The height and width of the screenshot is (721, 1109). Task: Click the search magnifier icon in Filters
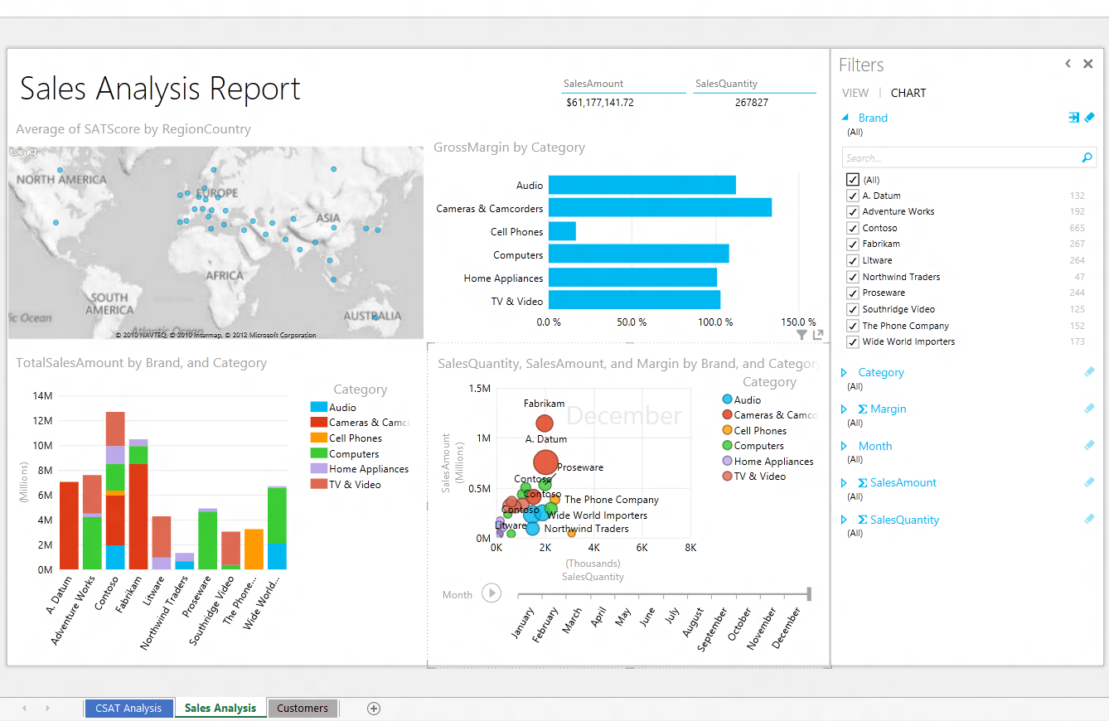(x=1087, y=157)
